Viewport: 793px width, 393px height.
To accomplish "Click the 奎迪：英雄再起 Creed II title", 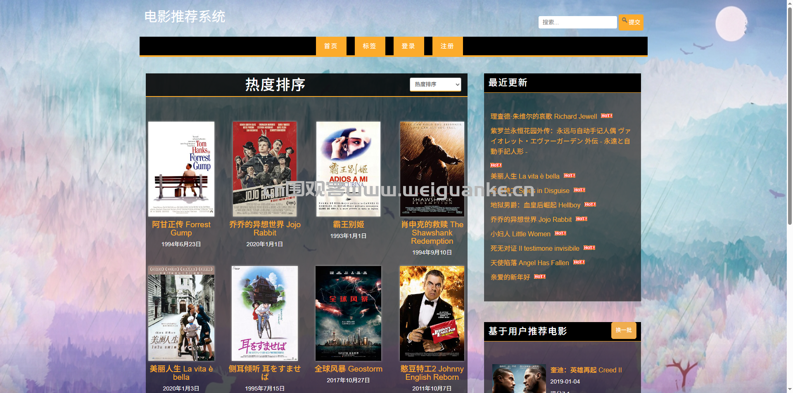I will (586, 370).
